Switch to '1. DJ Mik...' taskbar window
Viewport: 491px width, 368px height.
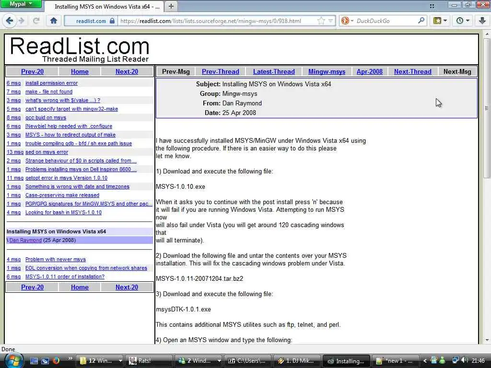[x=297, y=361]
